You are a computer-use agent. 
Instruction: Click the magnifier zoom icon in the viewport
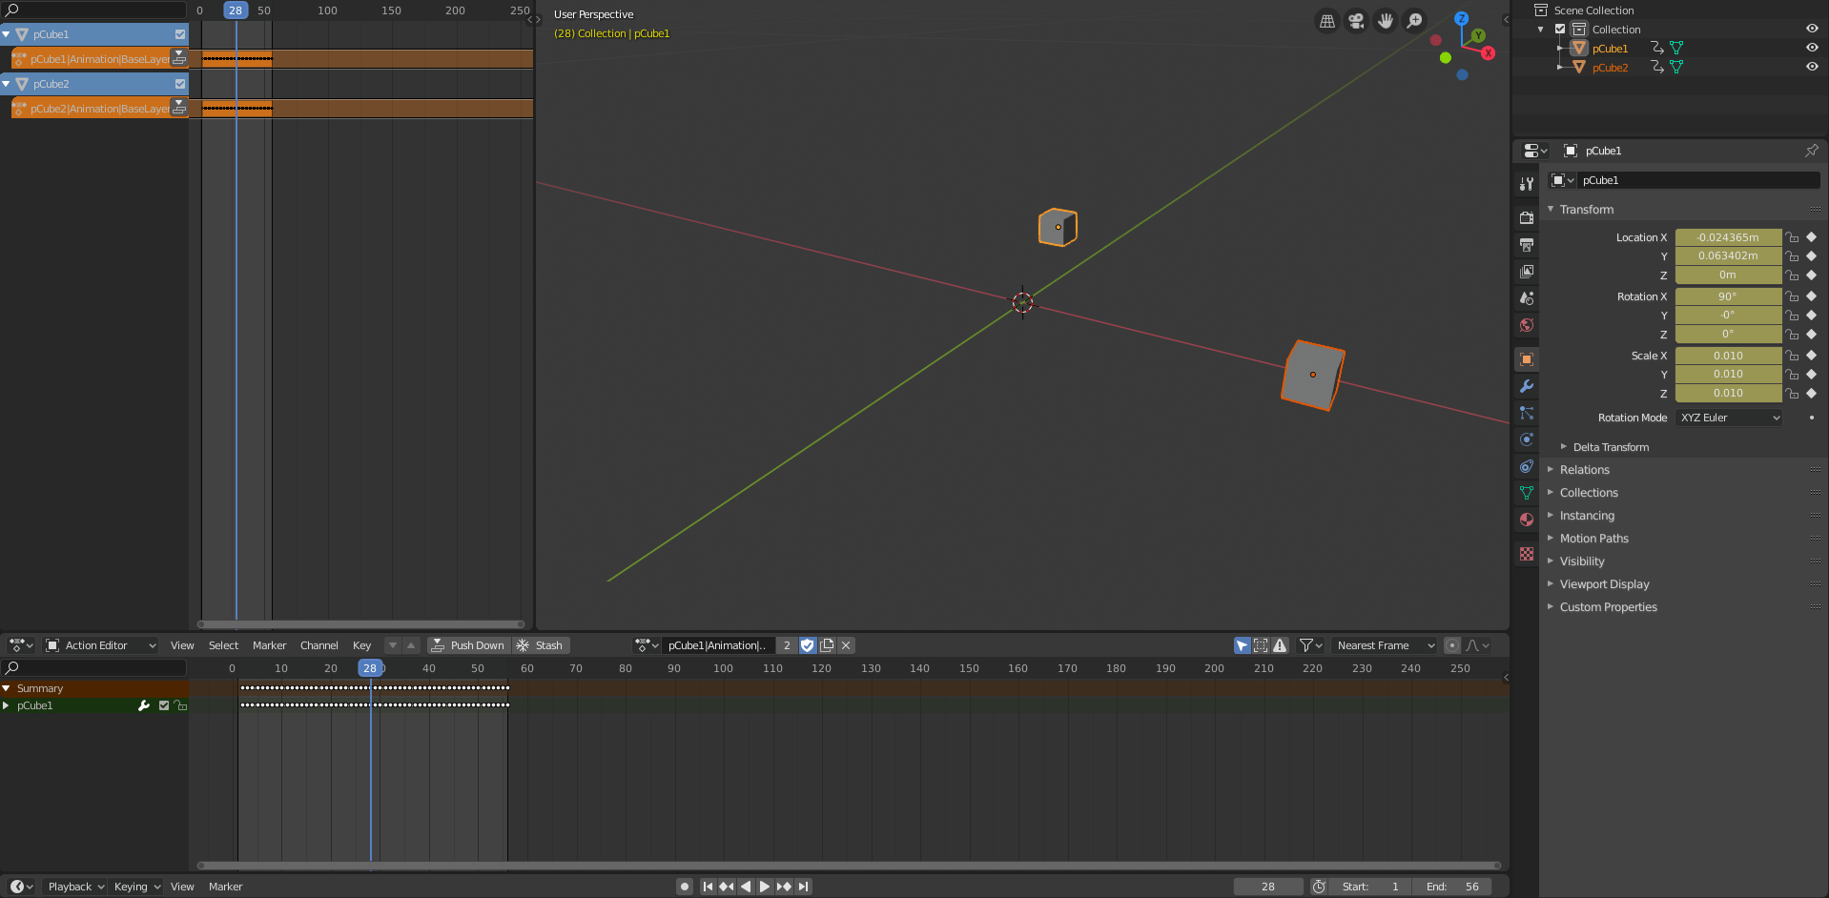coord(1414,20)
